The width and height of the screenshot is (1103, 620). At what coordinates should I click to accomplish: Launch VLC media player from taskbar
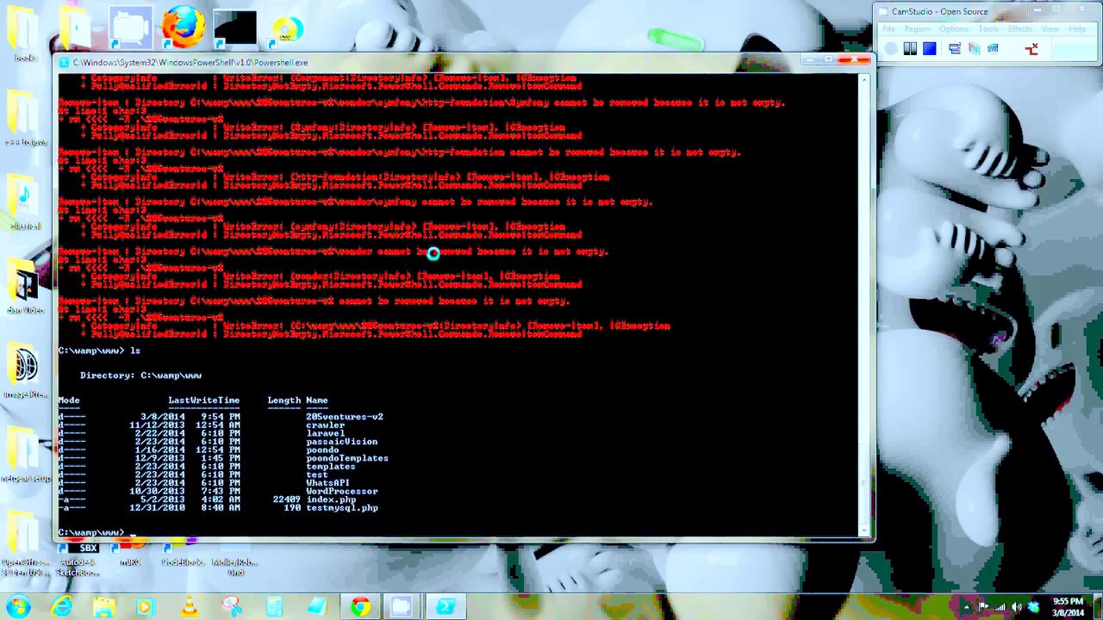click(188, 606)
